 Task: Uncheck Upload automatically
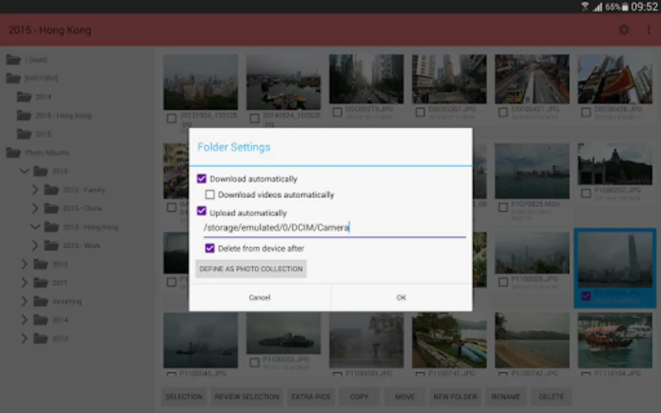[202, 211]
